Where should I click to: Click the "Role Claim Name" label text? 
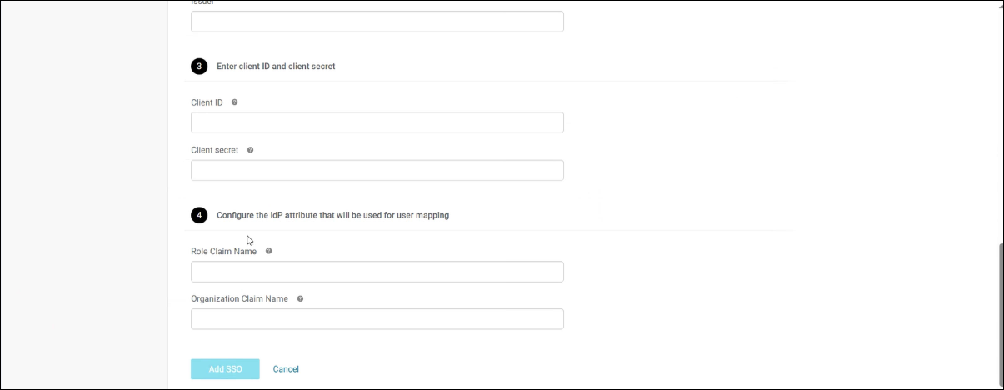(223, 251)
